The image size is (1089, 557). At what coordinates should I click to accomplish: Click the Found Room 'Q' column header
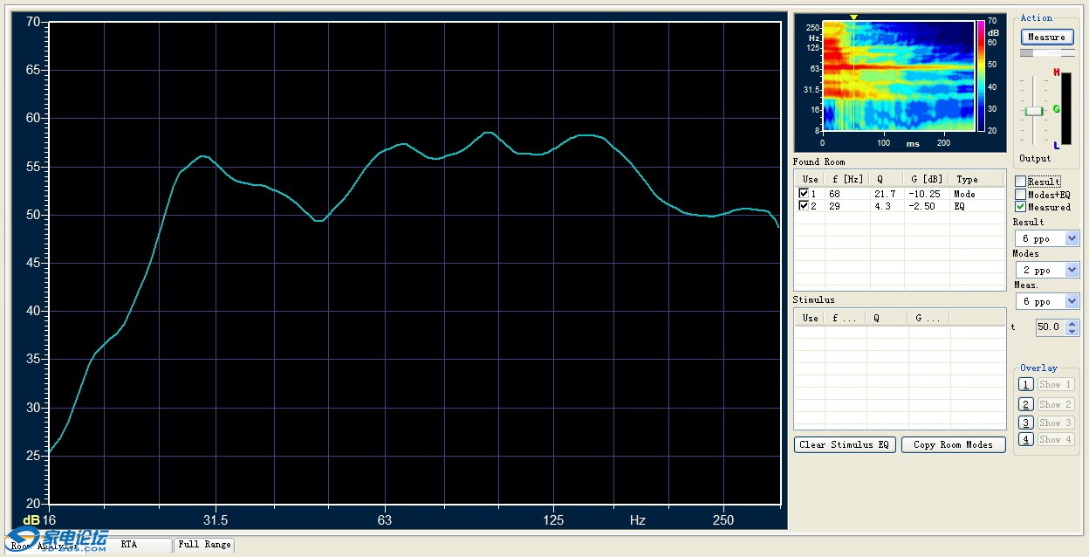(887, 179)
